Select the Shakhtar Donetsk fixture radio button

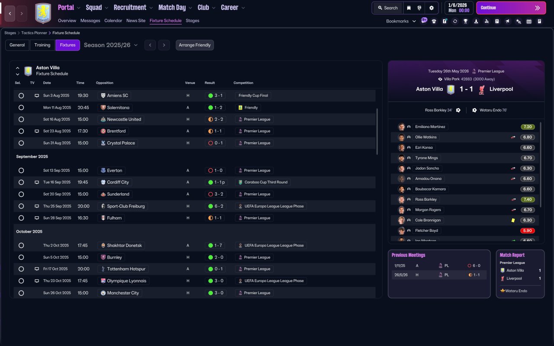point(21,246)
